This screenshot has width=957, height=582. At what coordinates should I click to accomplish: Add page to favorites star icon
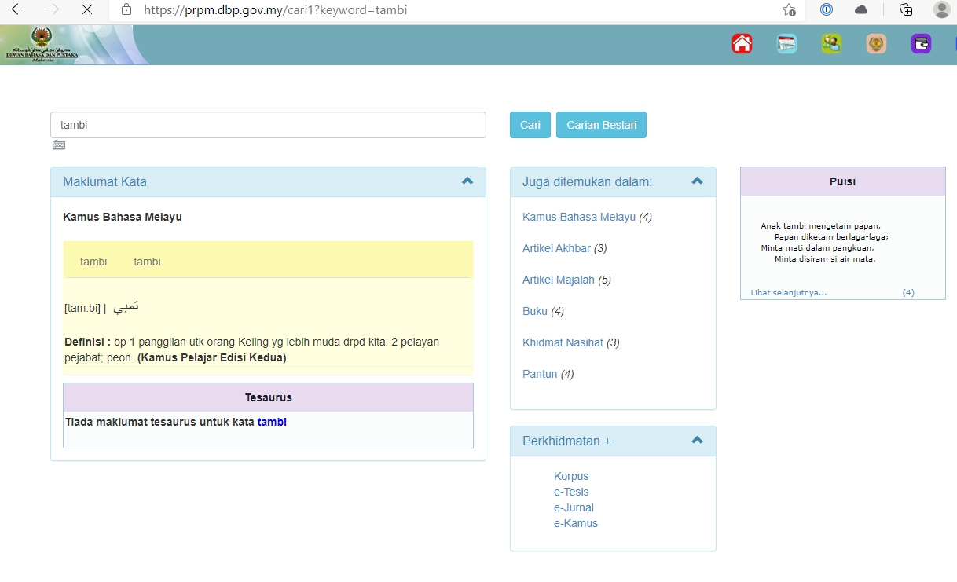point(789,10)
